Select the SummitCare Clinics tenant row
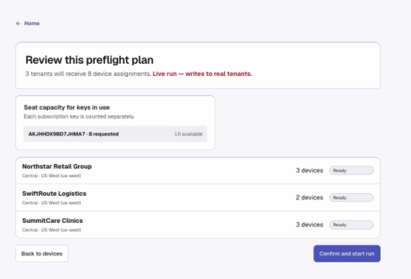 tap(198, 225)
